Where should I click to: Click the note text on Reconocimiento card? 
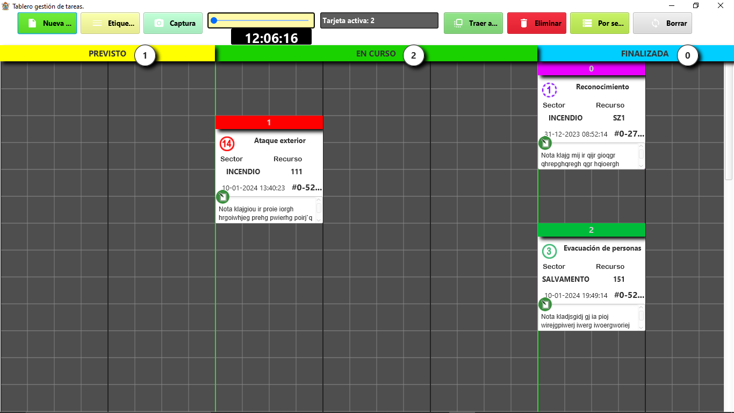(580, 160)
